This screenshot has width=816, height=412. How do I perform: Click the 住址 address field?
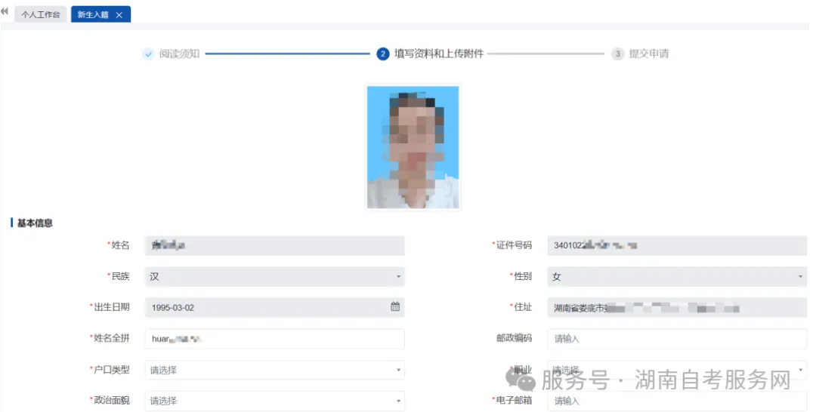(676, 308)
